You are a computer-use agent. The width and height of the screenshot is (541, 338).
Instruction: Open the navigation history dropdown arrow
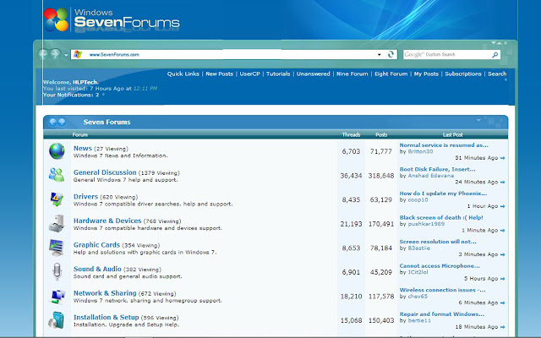point(66,55)
